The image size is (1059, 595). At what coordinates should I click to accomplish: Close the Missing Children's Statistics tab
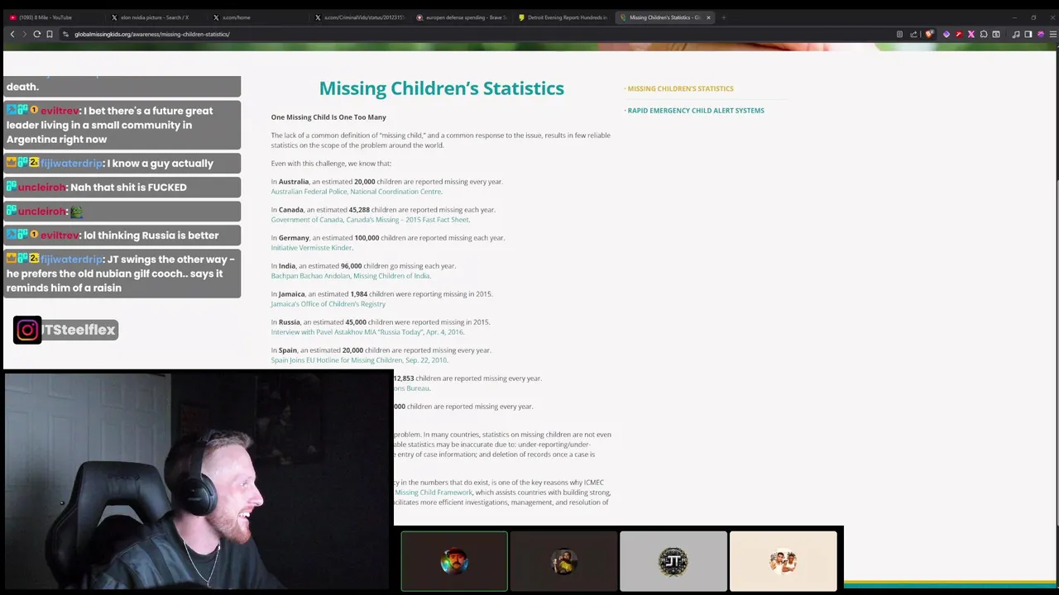[x=708, y=17]
